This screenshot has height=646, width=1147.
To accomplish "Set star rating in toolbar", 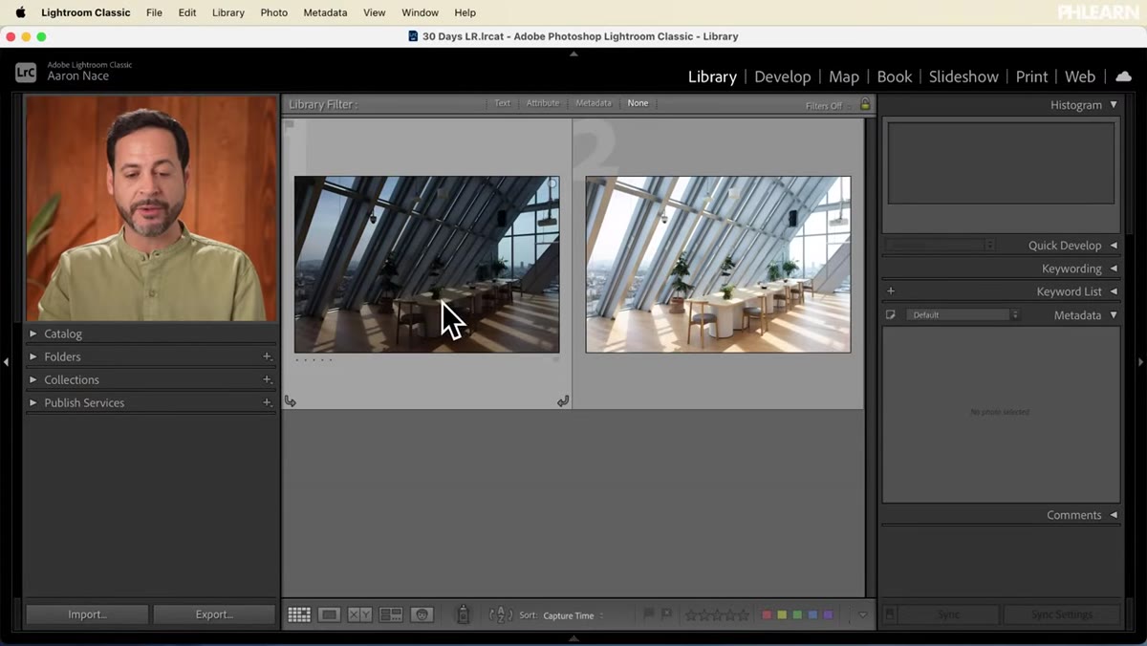I will pyautogui.click(x=718, y=615).
